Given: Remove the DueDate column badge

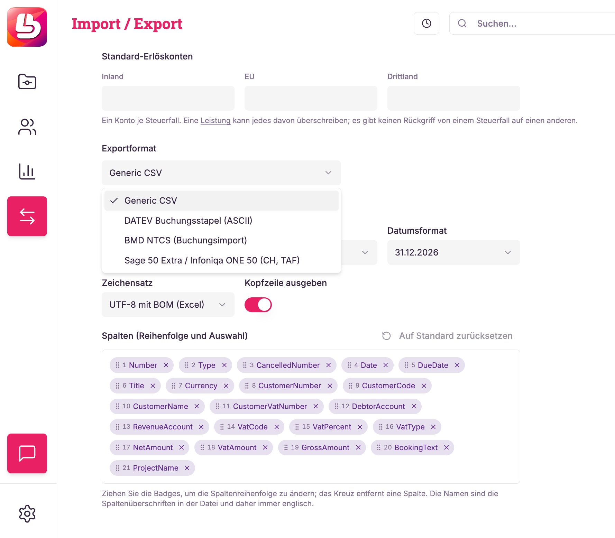Looking at the screenshot, I should pyautogui.click(x=457, y=365).
